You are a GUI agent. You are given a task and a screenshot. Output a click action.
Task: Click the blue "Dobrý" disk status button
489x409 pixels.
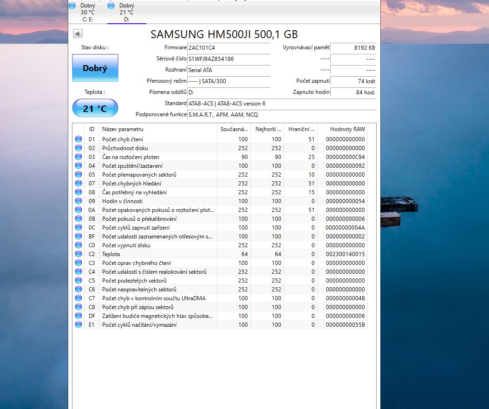95,67
